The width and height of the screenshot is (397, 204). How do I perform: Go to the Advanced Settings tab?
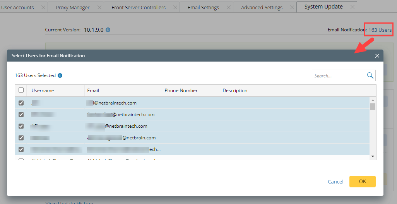[x=262, y=7]
